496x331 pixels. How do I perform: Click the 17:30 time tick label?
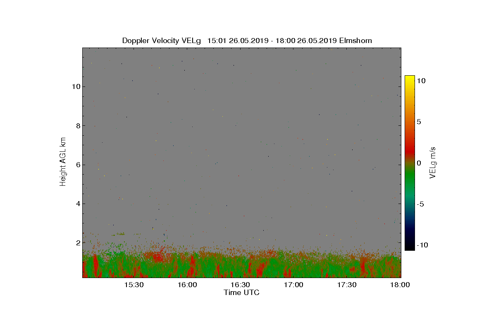[x=347, y=285]
